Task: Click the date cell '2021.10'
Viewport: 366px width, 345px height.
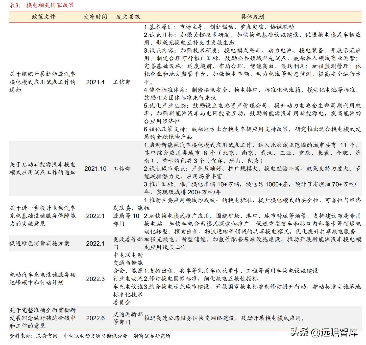Action: (x=95, y=169)
